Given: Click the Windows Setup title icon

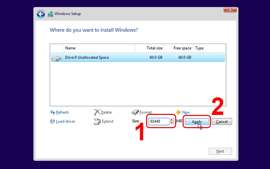Looking at the screenshot, I should [50, 14].
